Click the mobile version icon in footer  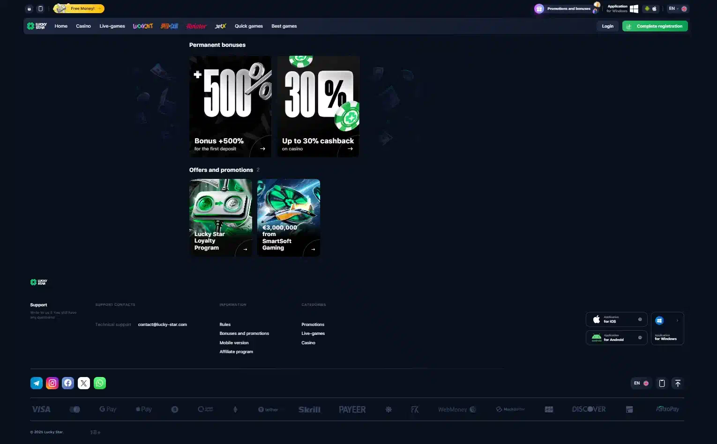click(x=662, y=383)
